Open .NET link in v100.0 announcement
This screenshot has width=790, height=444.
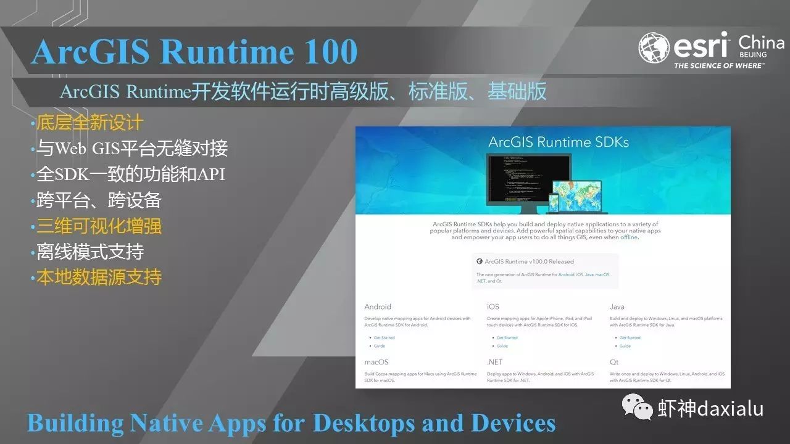pyautogui.click(x=481, y=281)
